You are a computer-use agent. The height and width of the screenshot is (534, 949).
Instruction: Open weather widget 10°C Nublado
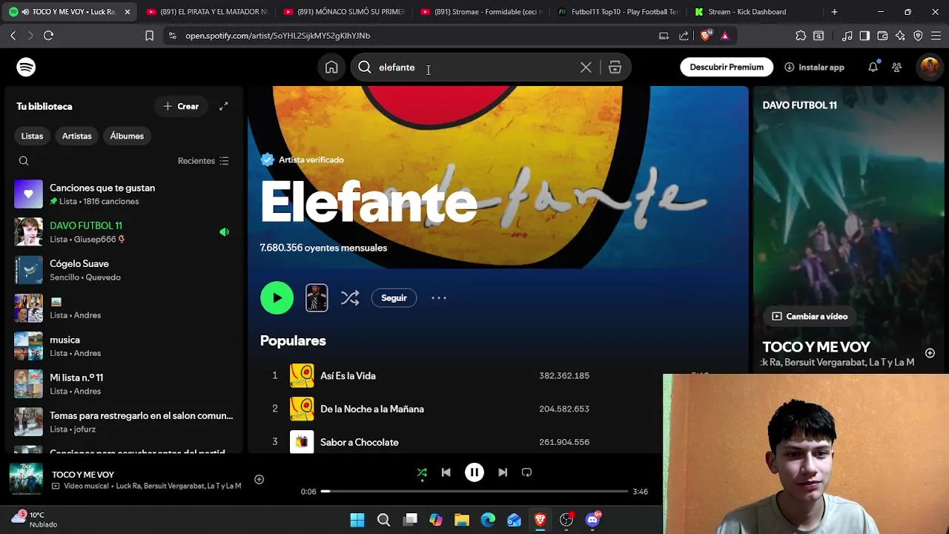[x=33, y=519]
